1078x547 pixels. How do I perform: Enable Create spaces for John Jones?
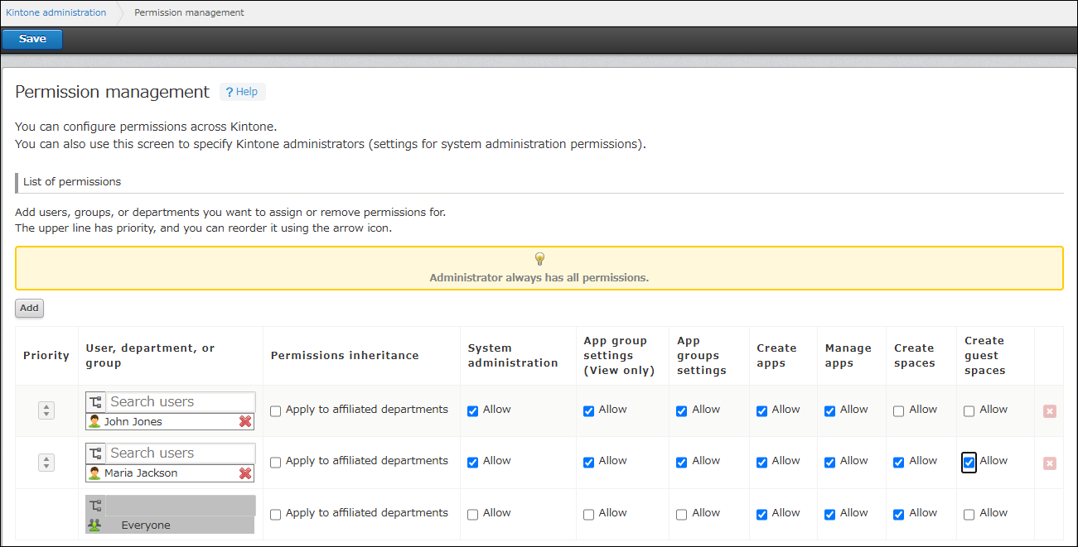coord(898,410)
